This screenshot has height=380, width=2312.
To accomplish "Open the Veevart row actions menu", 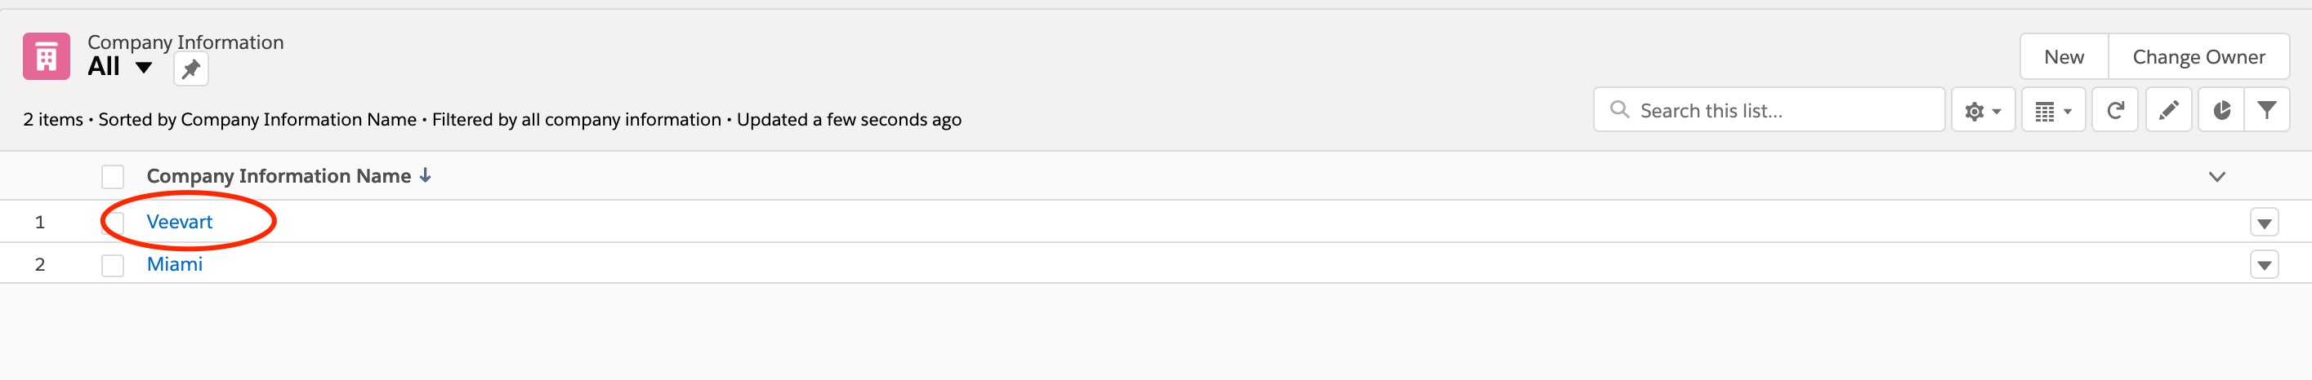I will click(x=2264, y=223).
